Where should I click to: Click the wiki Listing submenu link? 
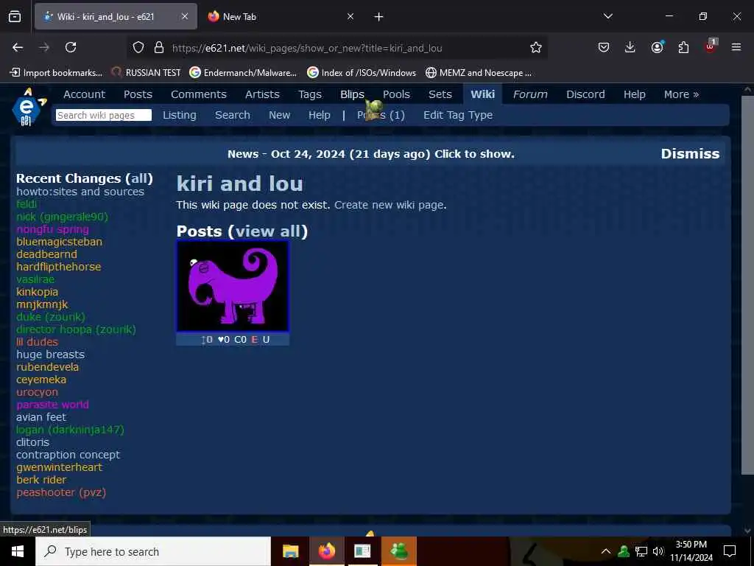point(180,115)
